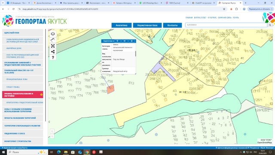Open the map layers icon
The image size is (275, 155).
click(53, 34)
